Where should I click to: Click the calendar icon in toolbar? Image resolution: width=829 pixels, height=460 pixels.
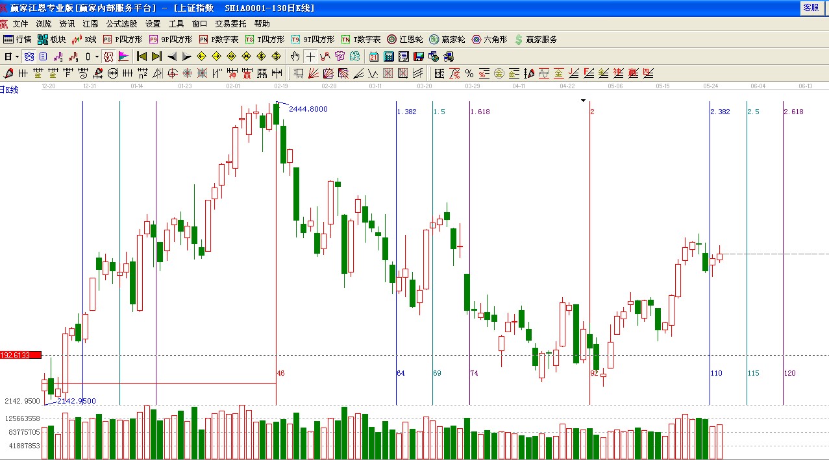click(x=374, y=56)
